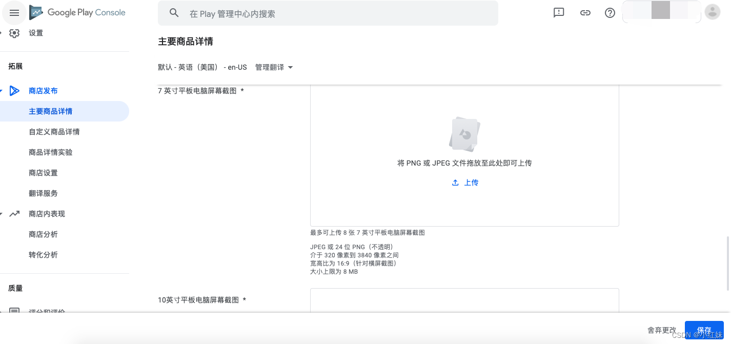Send feedback via the exclamation bubble icon

(559, 13)
